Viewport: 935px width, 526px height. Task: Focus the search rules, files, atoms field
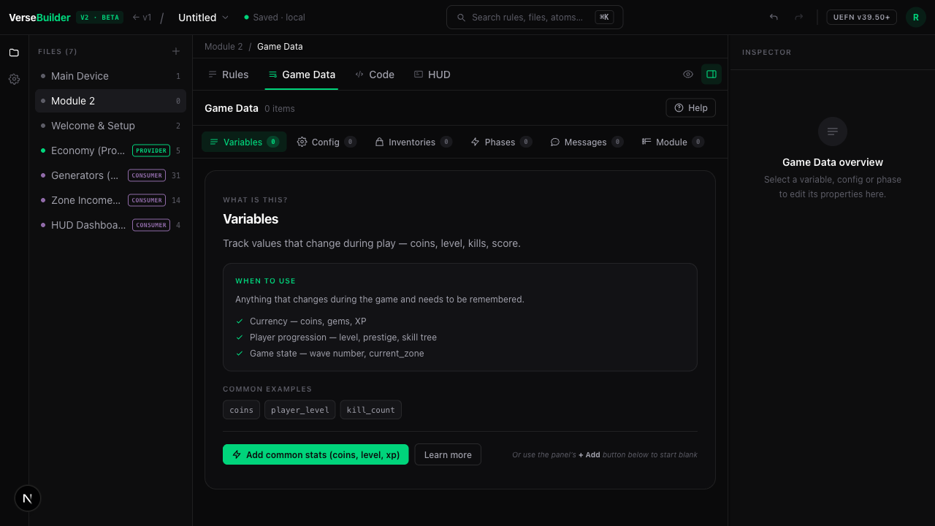535,18
